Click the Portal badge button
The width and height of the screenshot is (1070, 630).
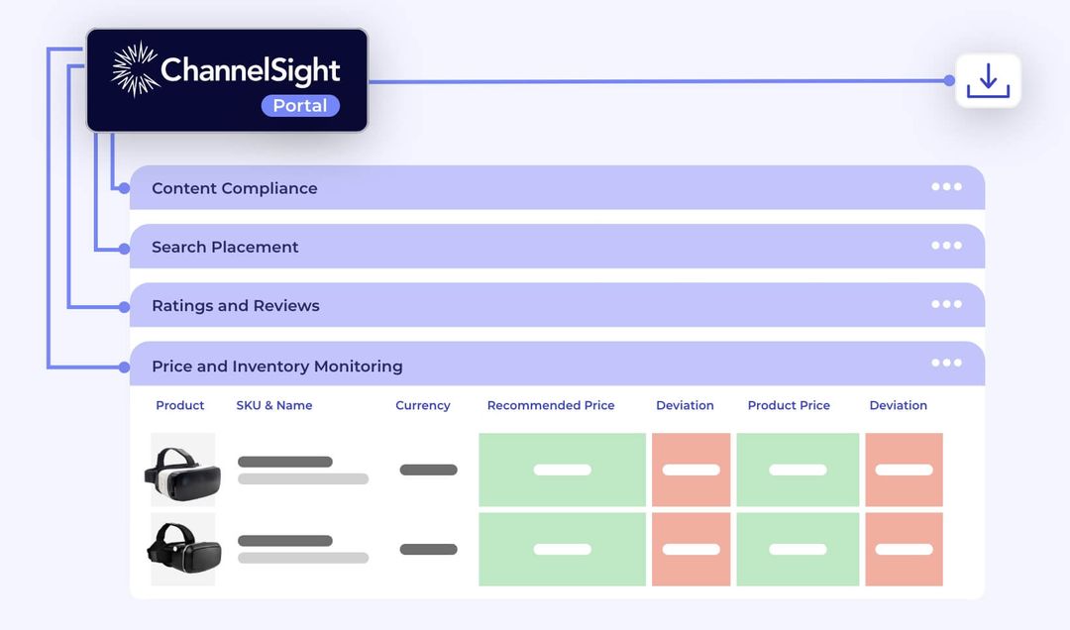pos(299,105)
